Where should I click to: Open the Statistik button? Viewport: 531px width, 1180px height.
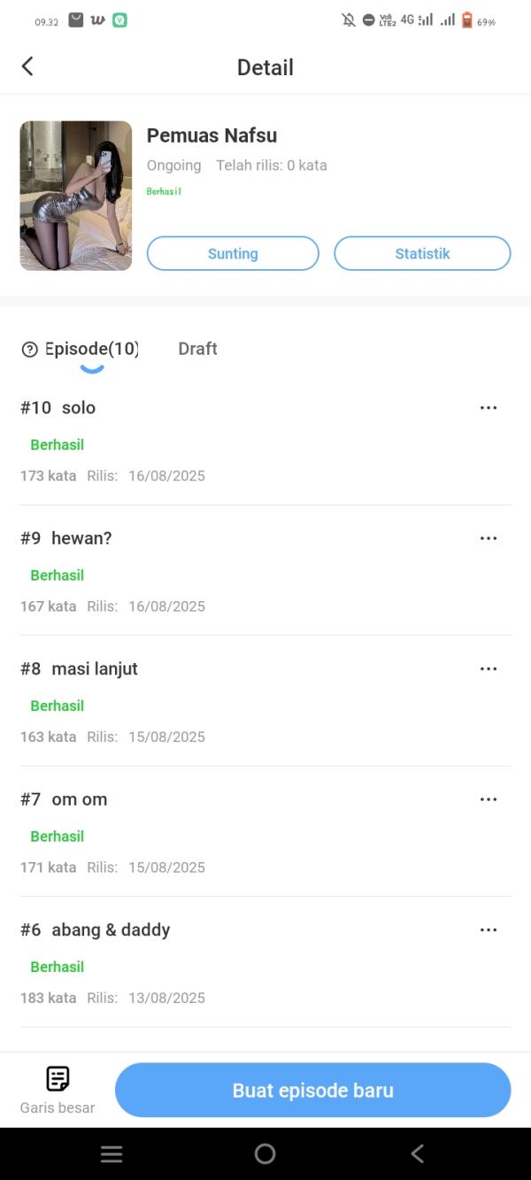tap(422, 253)
